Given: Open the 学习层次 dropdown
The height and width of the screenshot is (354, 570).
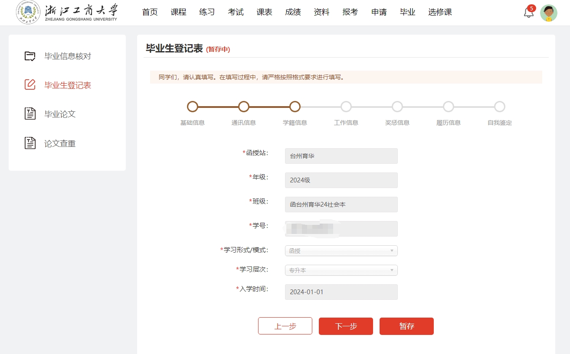Looking at the screenshot, I should coord(341,270).
